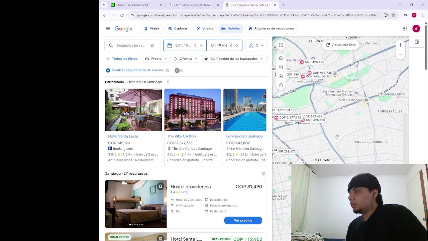Clear the hospedaje search text
The height and width of the screenshot is (241, 428).
[152, 46]
